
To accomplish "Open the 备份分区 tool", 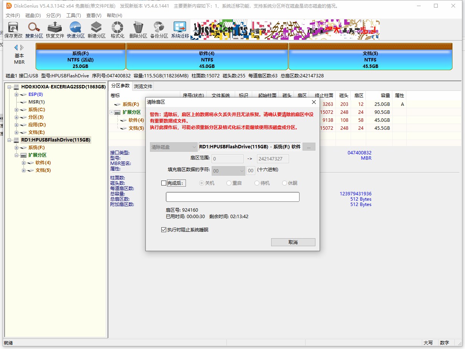I will 159,30.
